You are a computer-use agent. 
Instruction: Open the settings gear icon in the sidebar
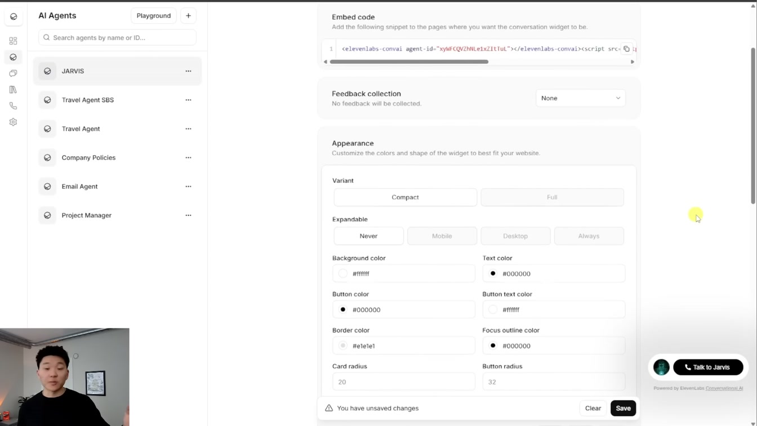point(13,122)
